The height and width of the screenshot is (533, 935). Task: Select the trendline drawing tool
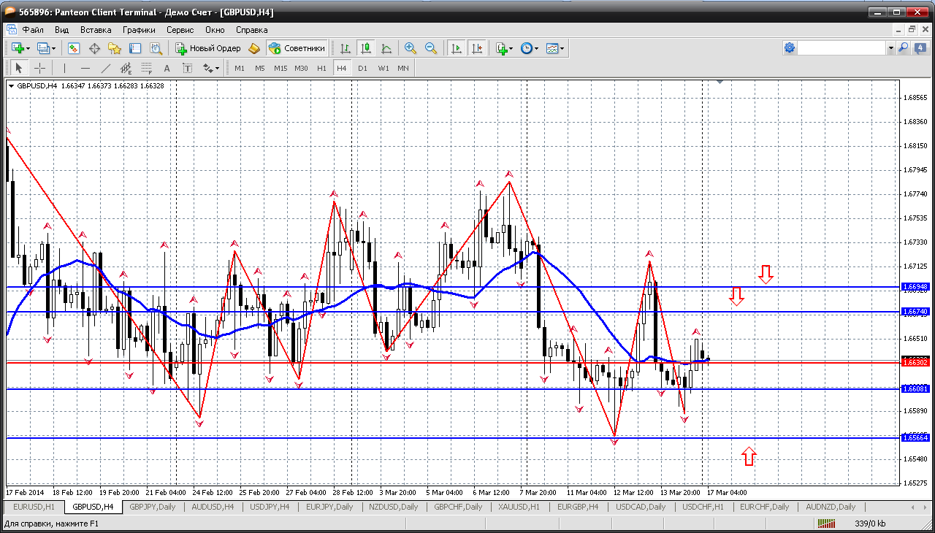[x=106, y=68]
